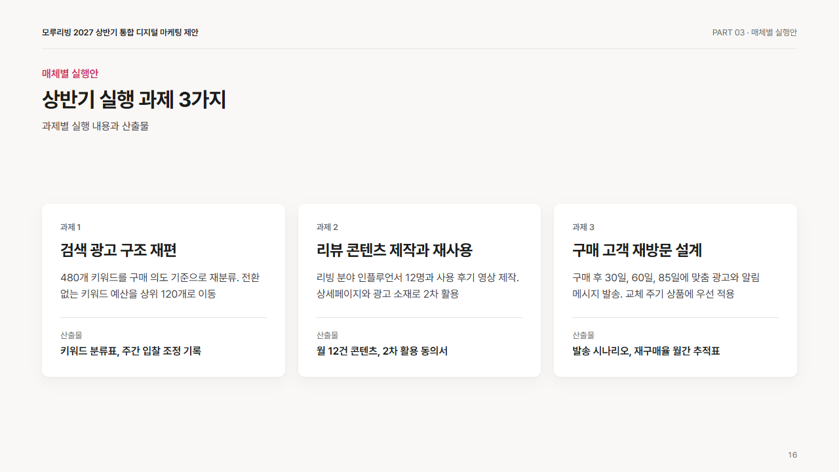Select '월 12건 콘텐츠, 2차 활용 동의서' text
Screen dimensions: 839x472
coord(382,351)
